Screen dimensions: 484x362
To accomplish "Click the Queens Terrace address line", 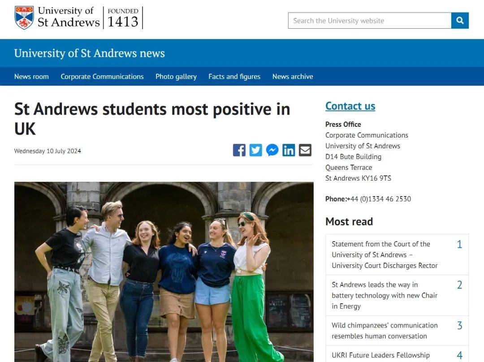I will pyautogui.click(x=349, y=168).
